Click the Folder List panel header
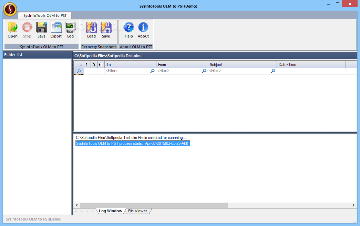This screenshot has height=226, width=360. [37, 55]
